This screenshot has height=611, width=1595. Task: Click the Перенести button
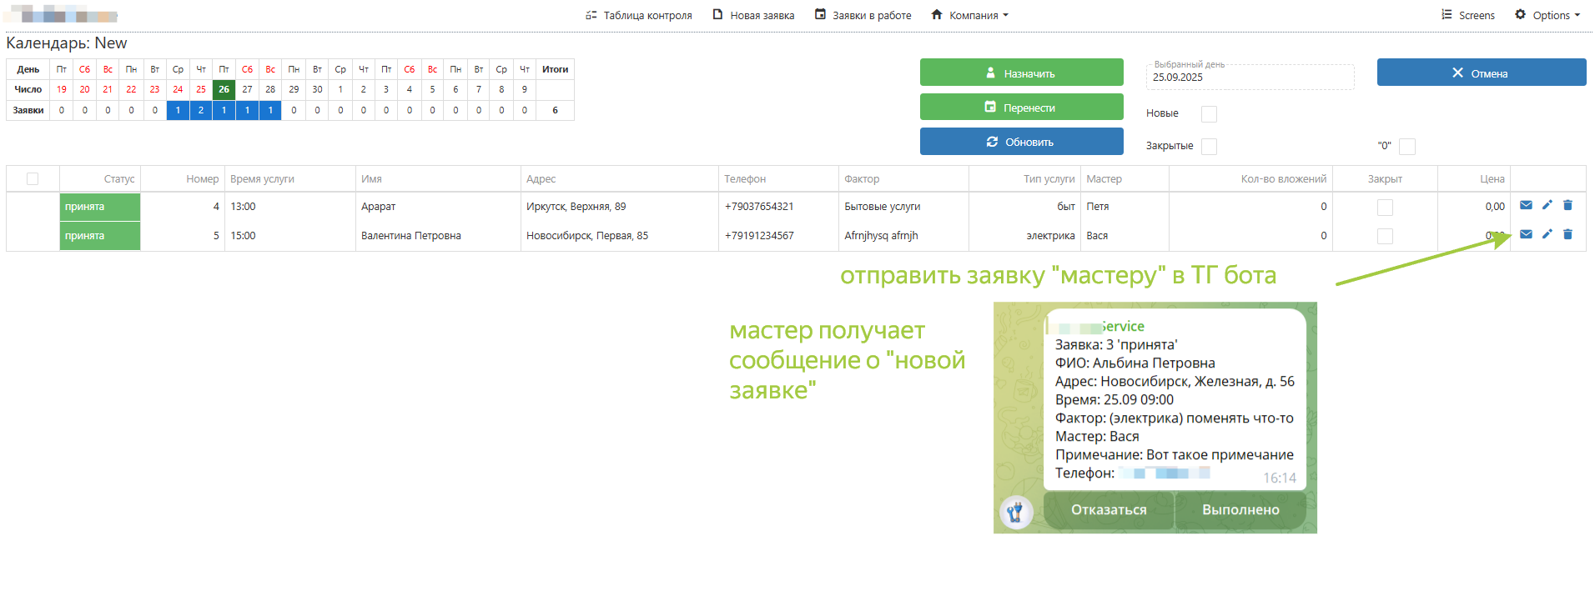pos(1022,107)
